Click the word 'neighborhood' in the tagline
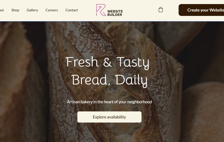Viewport: 224px width, 142px height. coord(140,102)
